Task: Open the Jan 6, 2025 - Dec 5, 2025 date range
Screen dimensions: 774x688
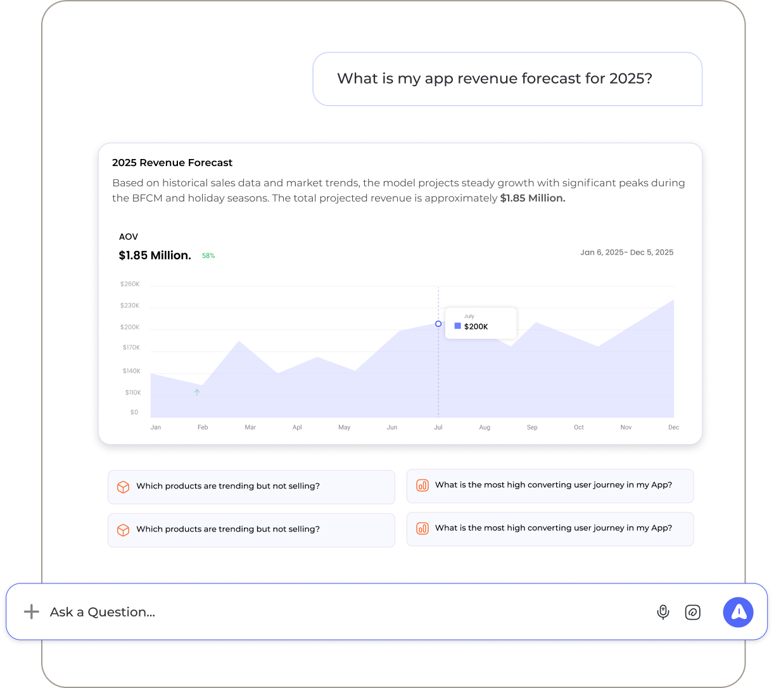Action: 626,252
